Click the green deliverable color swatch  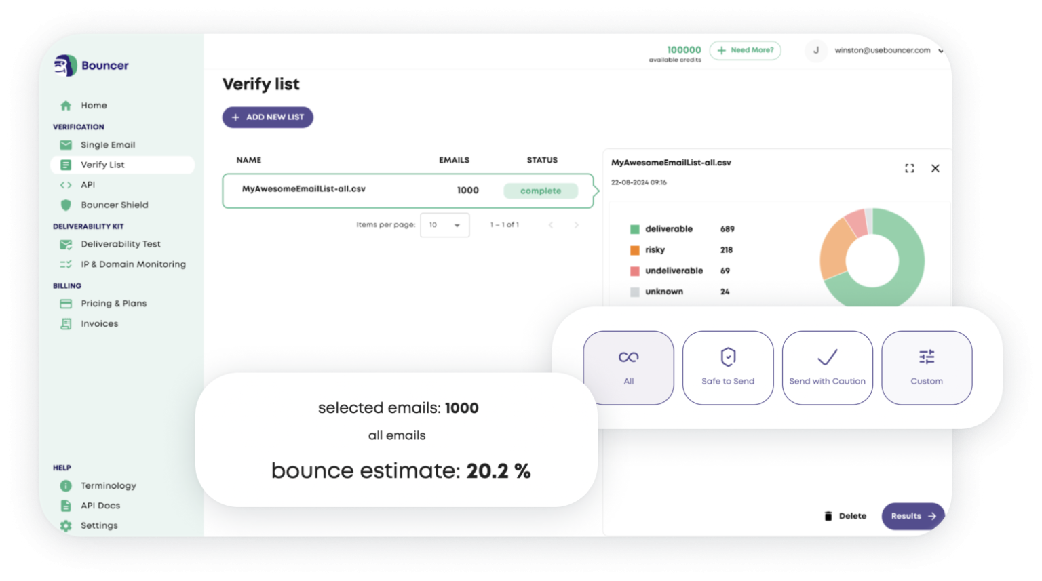[x=635, y=229]
